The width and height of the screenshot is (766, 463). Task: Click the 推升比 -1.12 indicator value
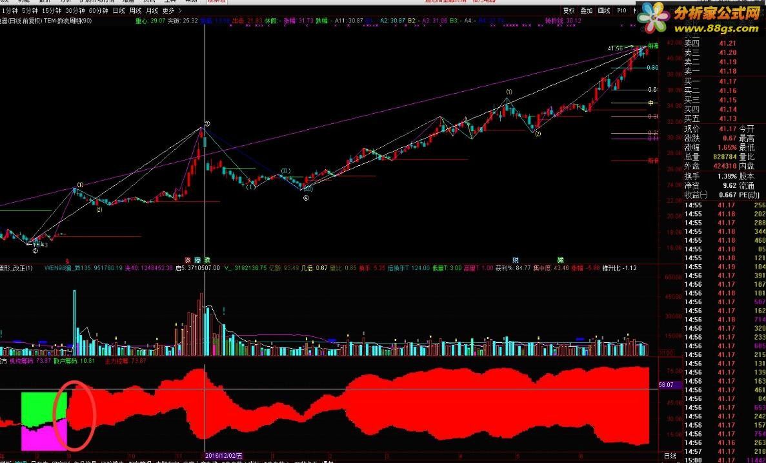click(620, 268)
